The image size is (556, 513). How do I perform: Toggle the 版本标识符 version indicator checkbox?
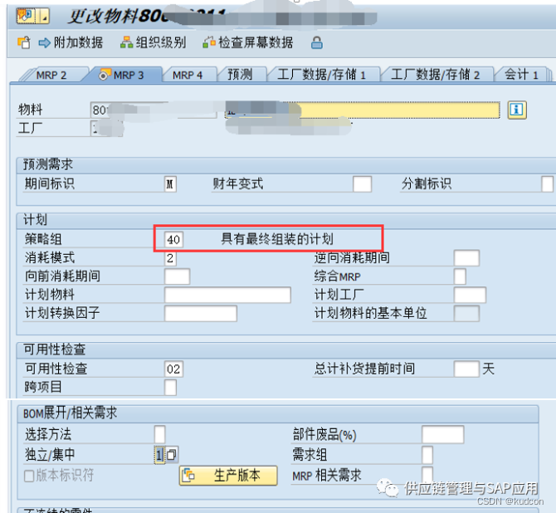pos(29,476)
